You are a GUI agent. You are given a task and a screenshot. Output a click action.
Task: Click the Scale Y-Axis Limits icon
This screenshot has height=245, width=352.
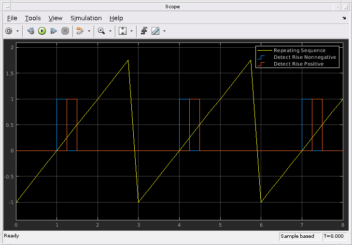click(123, 31)
